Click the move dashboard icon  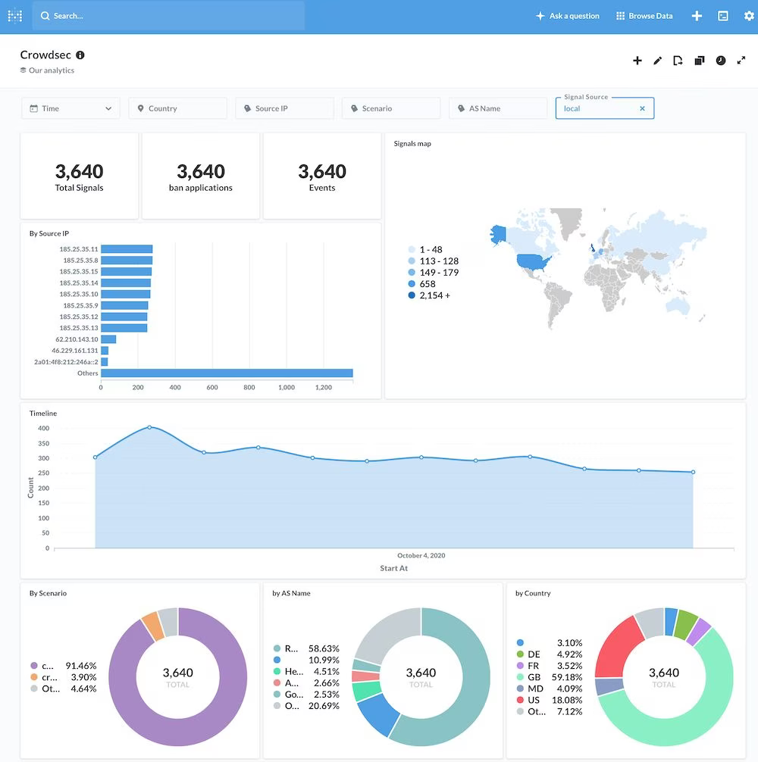click(678, 61)
